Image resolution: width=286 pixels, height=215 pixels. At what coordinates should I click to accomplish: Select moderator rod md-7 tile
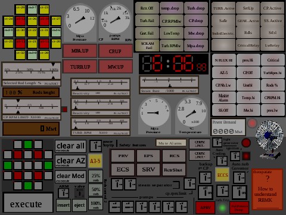click(32, 10)
